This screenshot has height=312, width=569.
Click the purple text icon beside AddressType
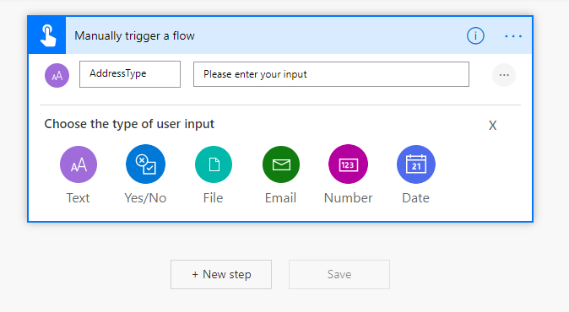tap(57, 75)
